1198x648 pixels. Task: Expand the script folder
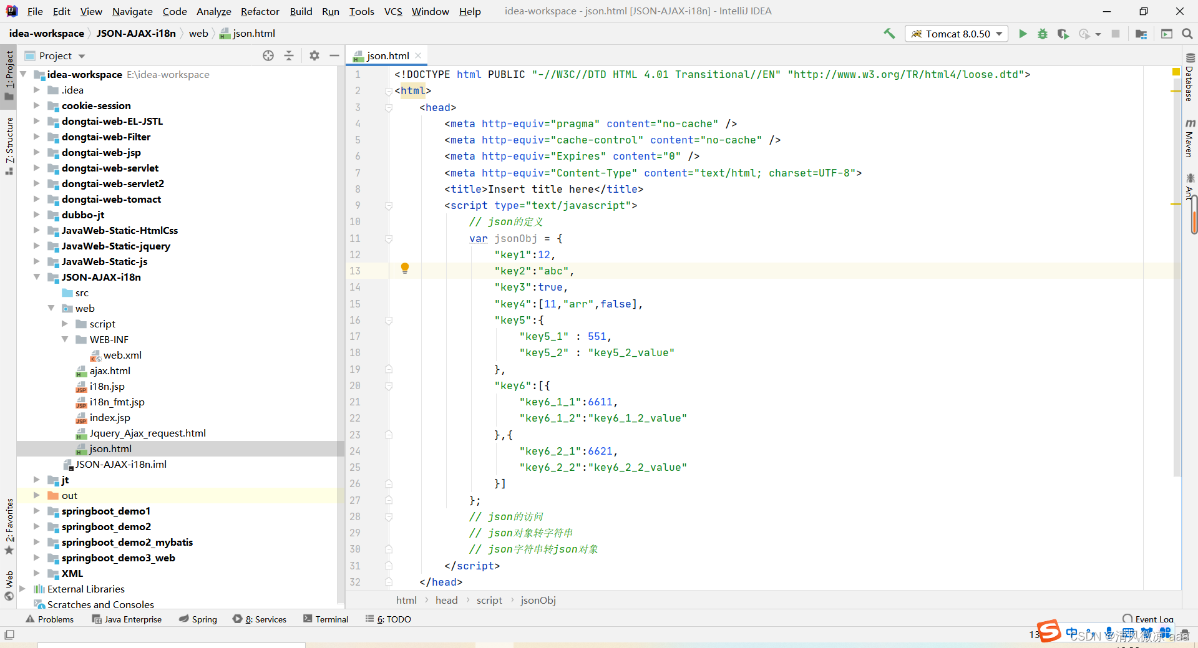[x=65, y=324]
